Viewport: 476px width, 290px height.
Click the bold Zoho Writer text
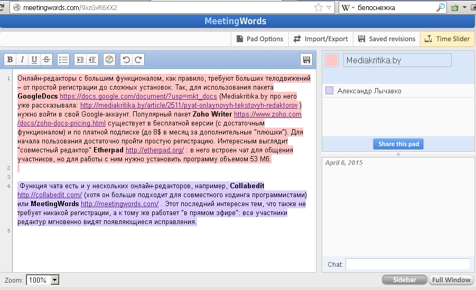coord(212,114)
